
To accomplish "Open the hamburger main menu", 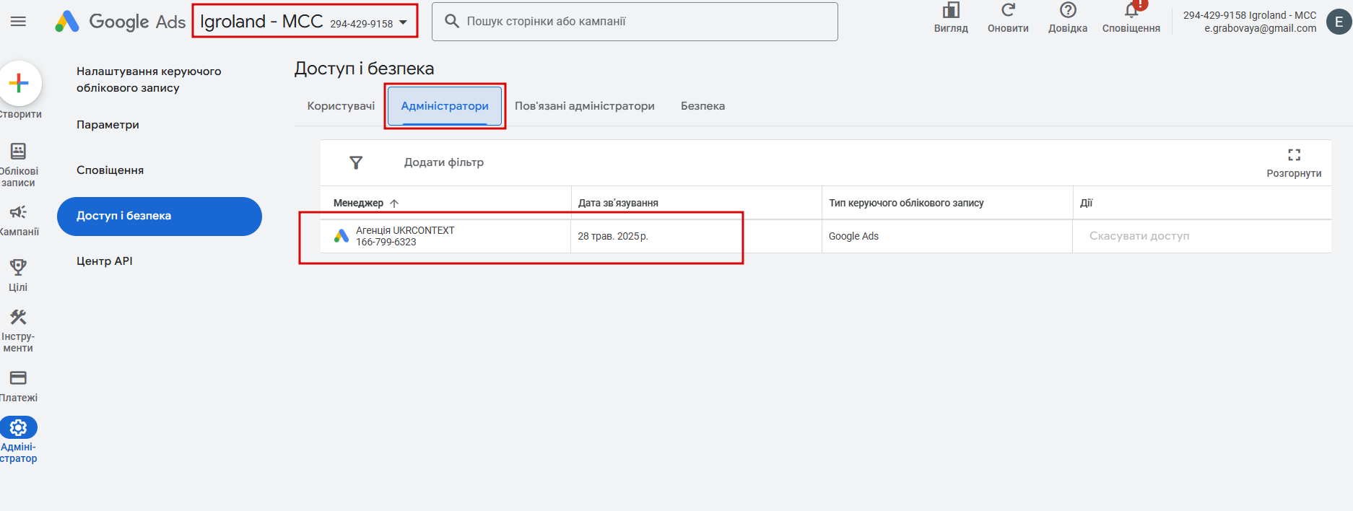I will coord(18,22).
